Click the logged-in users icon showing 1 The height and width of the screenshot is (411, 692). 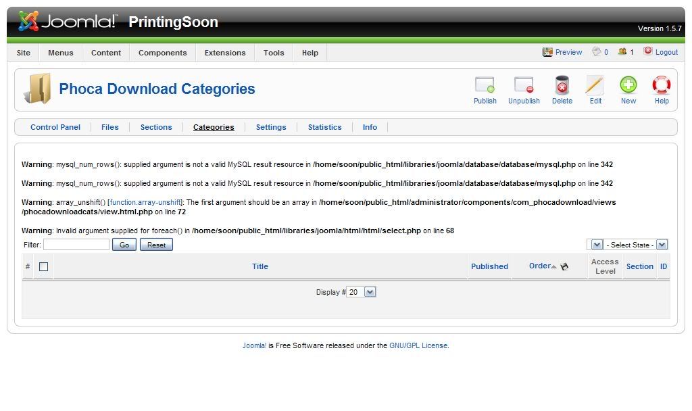point(622,51)
